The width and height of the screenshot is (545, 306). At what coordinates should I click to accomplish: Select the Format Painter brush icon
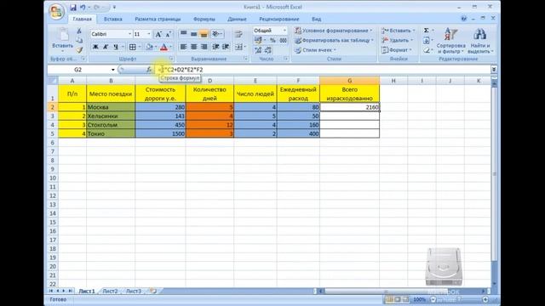(x=79, y=50)
